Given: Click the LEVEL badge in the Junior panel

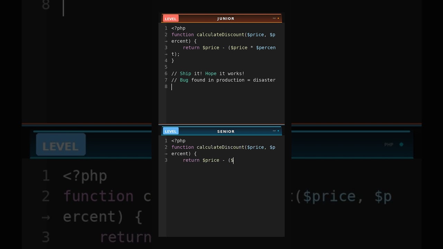Looking at the screenshot, I should 171,19.
